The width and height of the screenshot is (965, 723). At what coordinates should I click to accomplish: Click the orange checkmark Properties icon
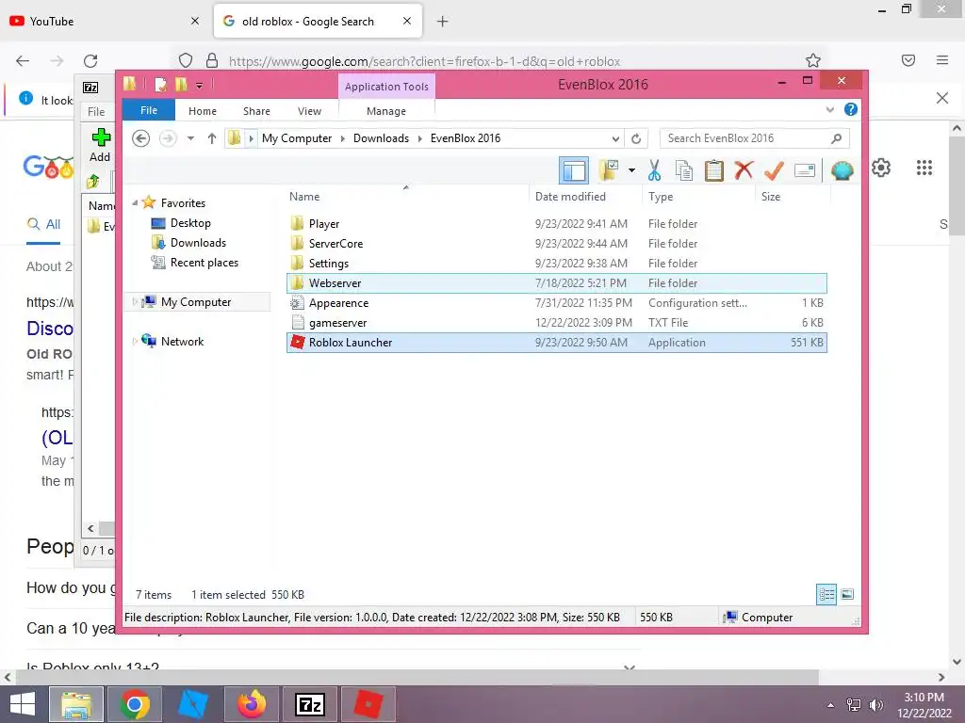tap(774, 170)
